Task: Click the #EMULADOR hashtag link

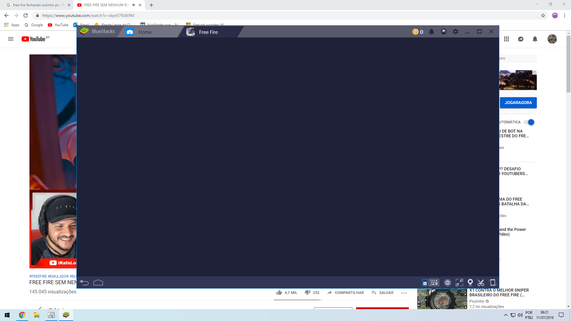Action: (x=58, y=276)
